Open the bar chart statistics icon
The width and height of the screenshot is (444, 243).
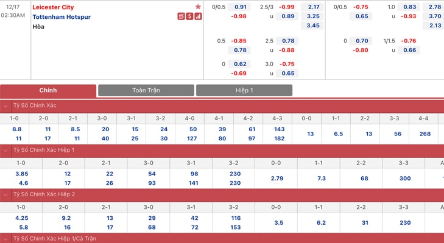[199, 16]
